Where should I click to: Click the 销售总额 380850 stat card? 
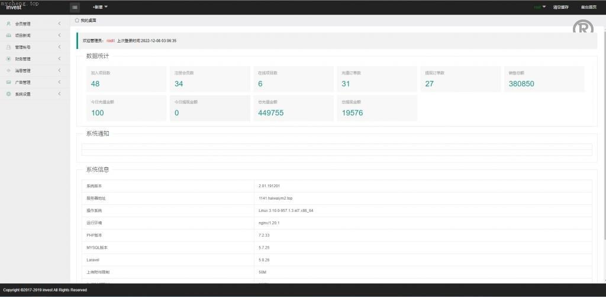pos(543,79)
